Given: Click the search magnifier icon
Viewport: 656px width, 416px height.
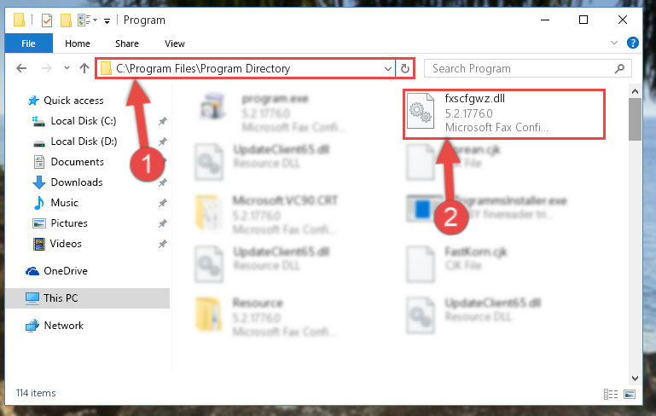Looking at the screenshot, I should [x=619, y=68].
